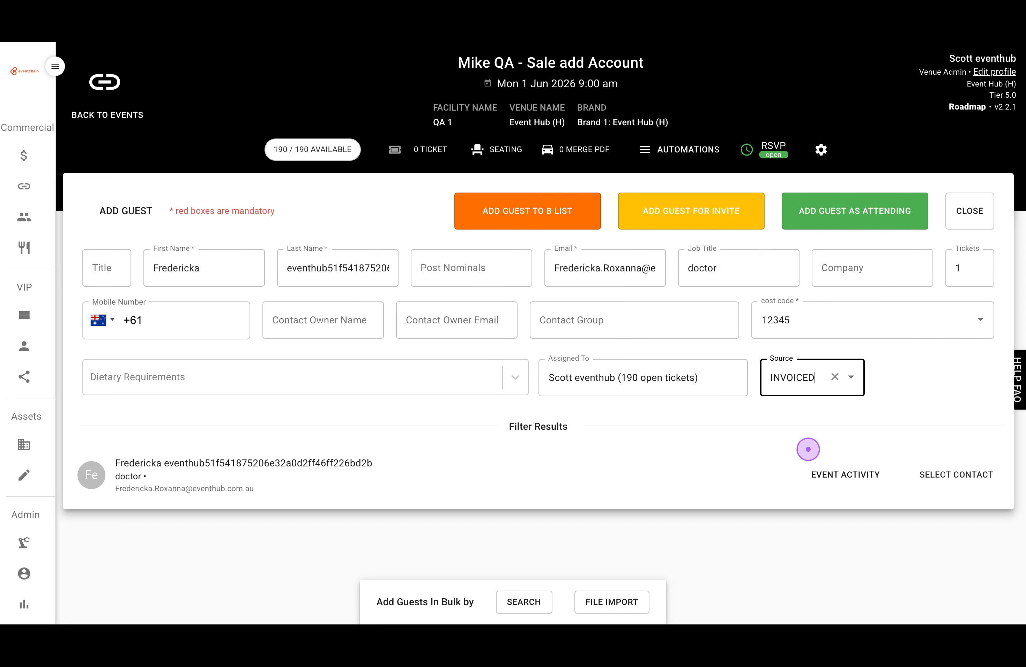Screen dimensions: 1026x667
Task: Close the Add Guest panel
Action: tap(969, 211)
